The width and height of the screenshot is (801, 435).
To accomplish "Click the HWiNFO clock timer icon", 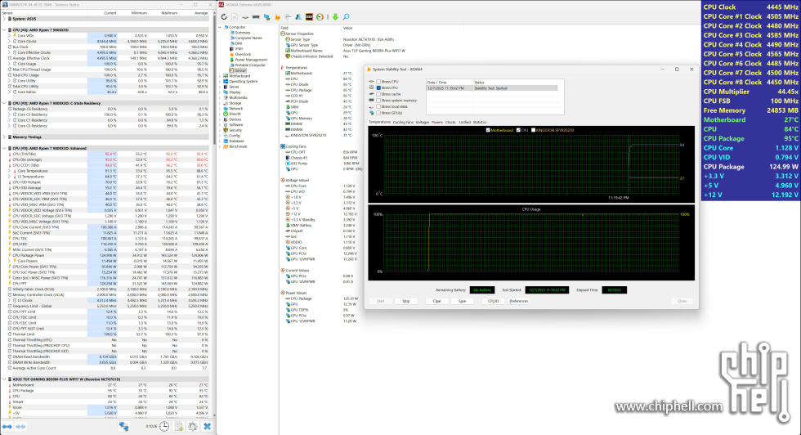I will (166, 426).
